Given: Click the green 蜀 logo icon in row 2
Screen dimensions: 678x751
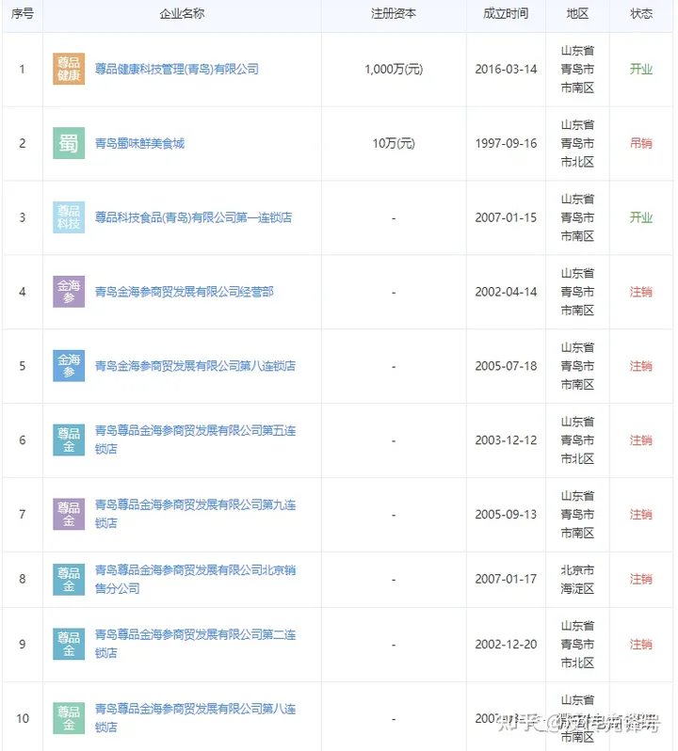Looking at the screenshot, I should coord(69,143).
